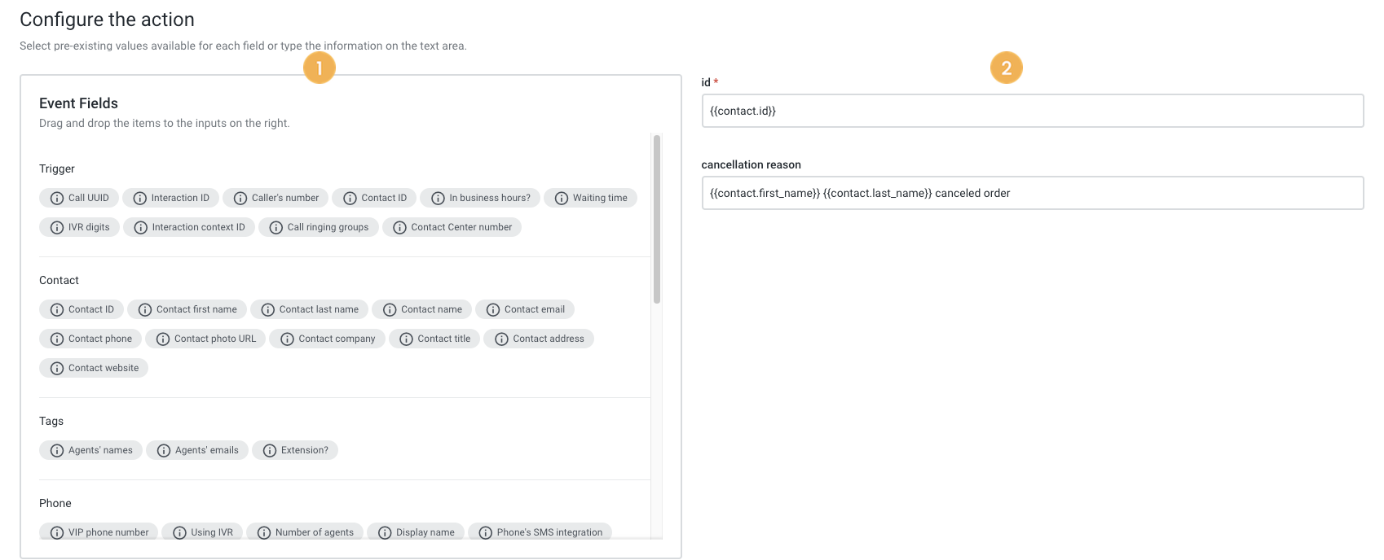1384x560 pixels.
Task: Choose the Number of agents chip
Action: [305, 532]
